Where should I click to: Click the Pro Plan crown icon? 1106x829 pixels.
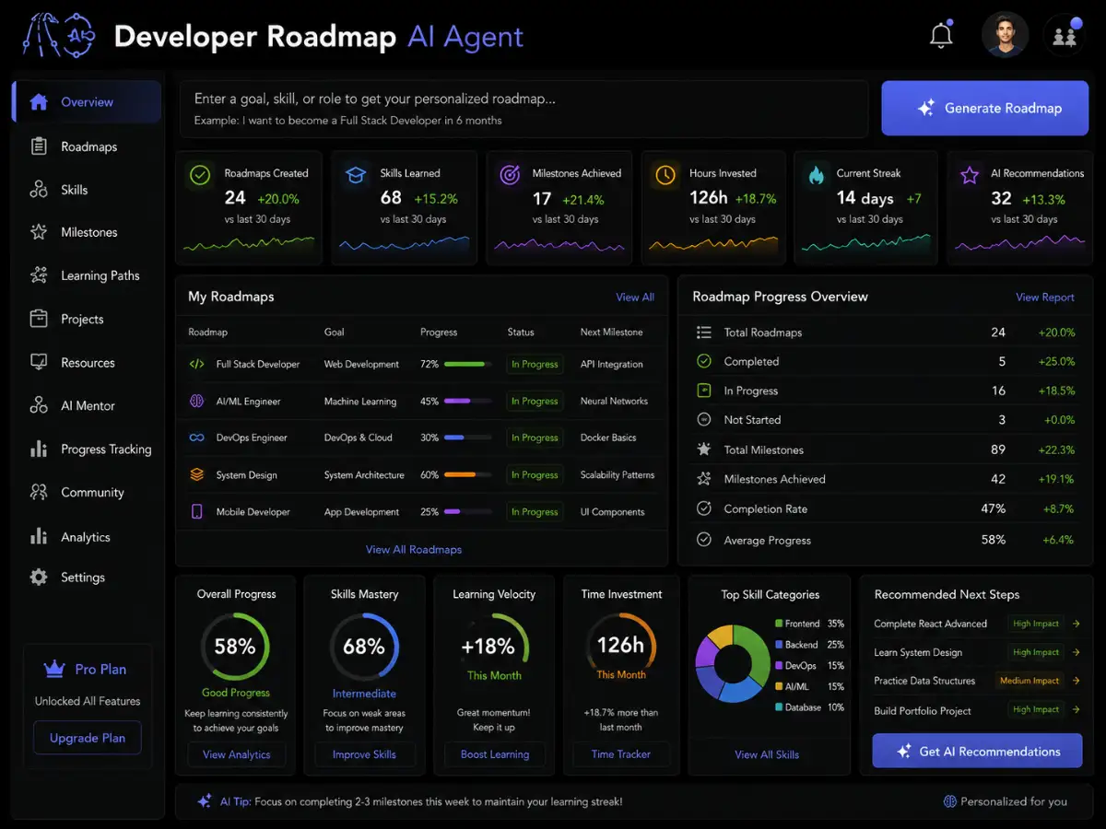(x=54, y=670)
